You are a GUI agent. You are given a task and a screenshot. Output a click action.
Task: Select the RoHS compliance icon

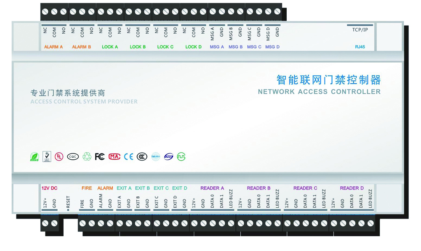tap(35, 156)
